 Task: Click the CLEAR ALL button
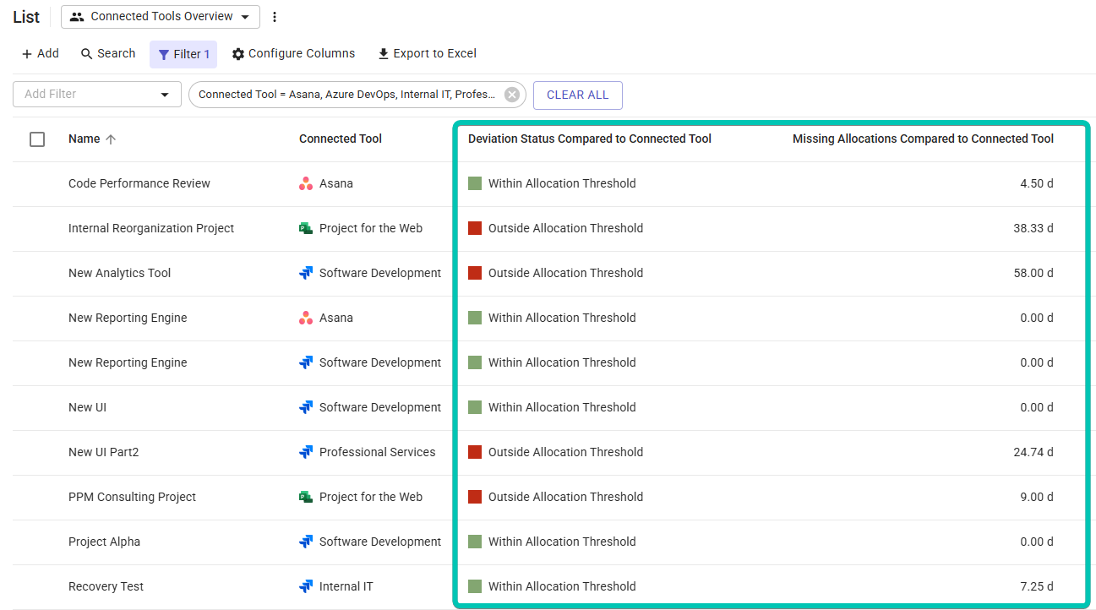point(578,95)
